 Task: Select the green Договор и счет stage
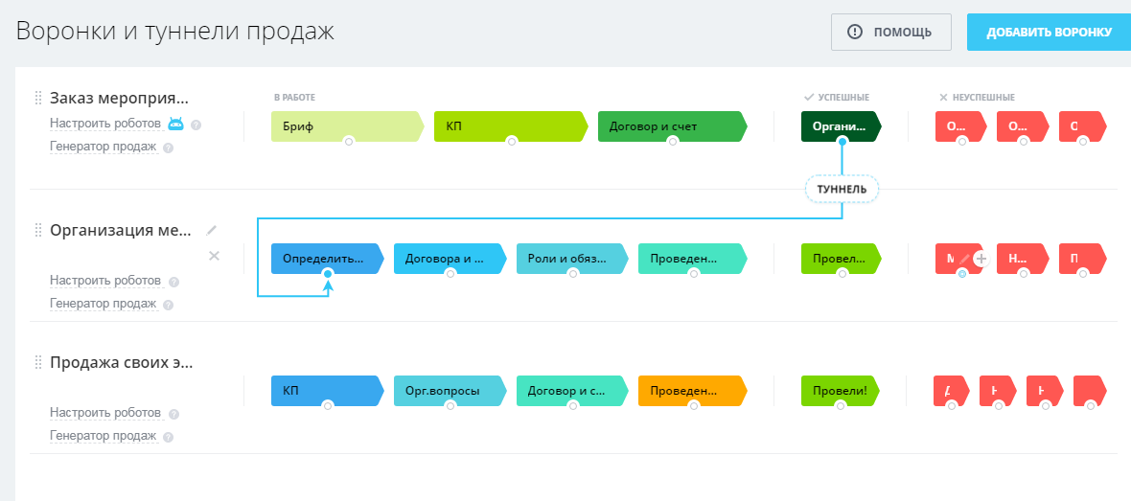point(669,125)
